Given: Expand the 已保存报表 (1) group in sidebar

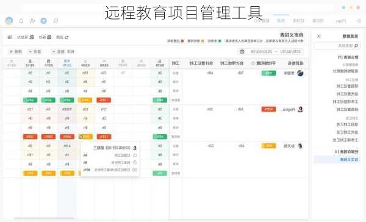Looking at the screenshot, I should [x=346, y=152].
